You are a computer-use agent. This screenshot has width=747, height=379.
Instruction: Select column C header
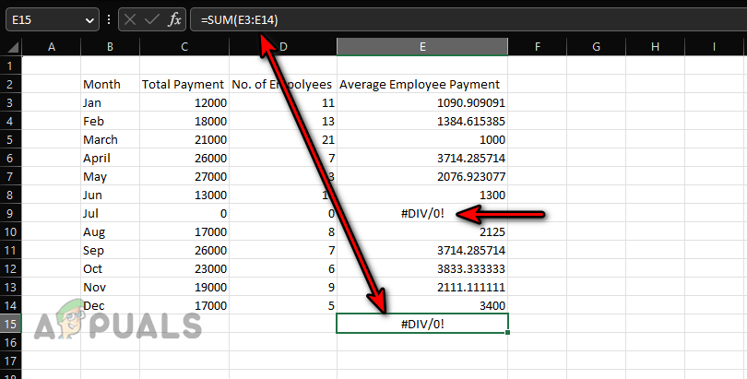(x=184, y=47)
